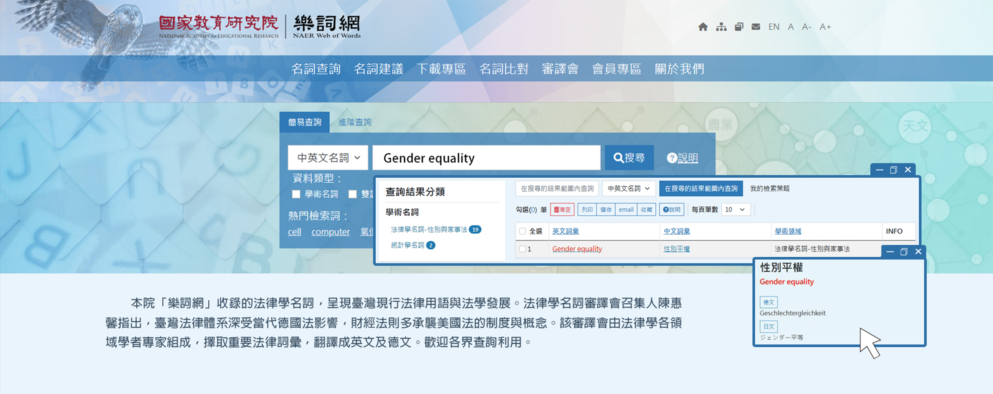Open the 中英文名詞 dropdown next to the search box
The width and height of the screenshot is (993, 394).
coord(328,158)
